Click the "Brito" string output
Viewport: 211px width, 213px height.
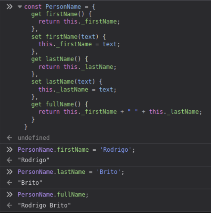tap(30, 183)
